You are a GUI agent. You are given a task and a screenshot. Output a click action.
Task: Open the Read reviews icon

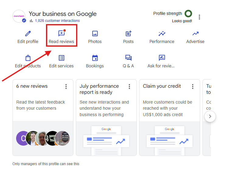point(62,33)
